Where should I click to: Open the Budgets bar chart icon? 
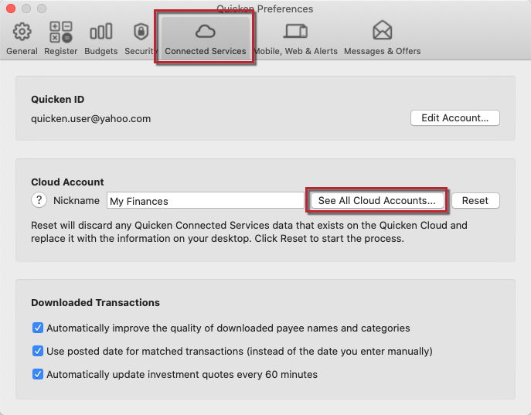(101, 31)
